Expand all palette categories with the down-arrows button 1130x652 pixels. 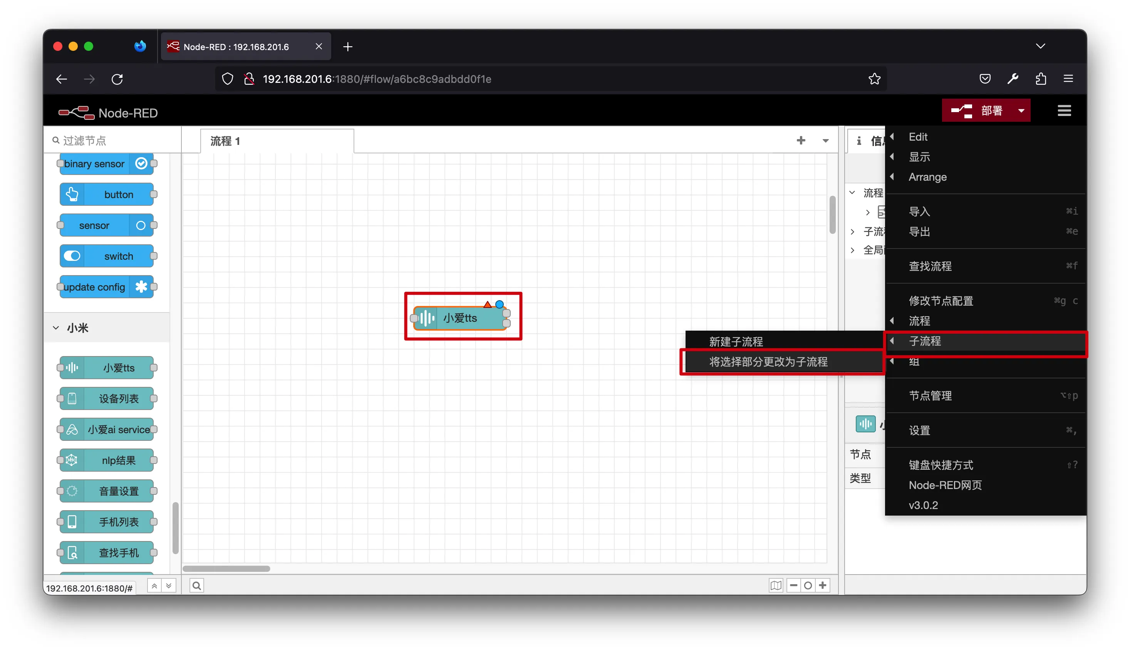(169, 585)
